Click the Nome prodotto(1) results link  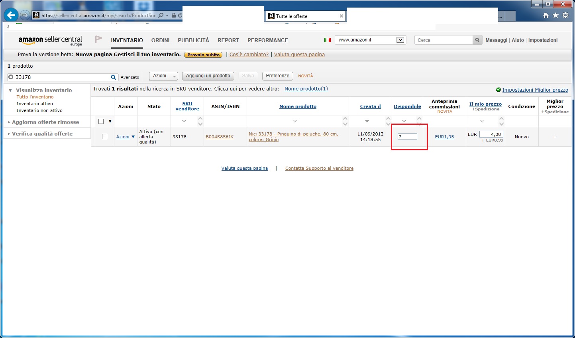pyautogui.click(x=306, y=89)
